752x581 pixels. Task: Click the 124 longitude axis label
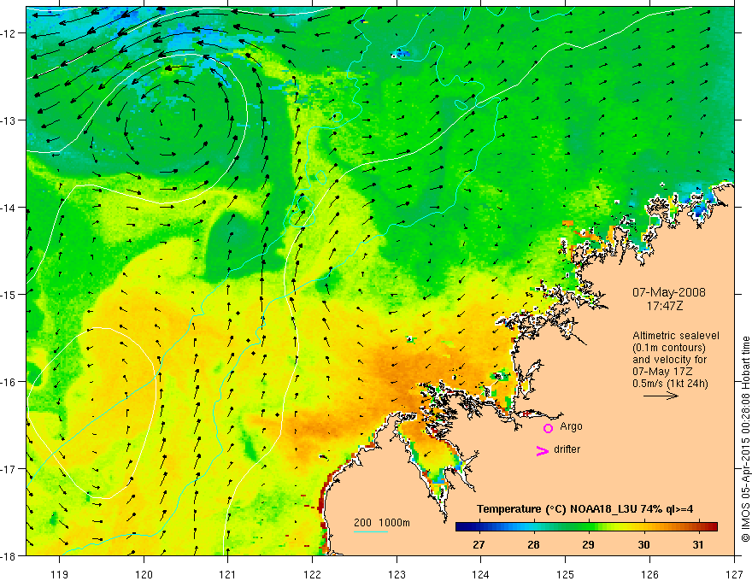coord(481,574)
